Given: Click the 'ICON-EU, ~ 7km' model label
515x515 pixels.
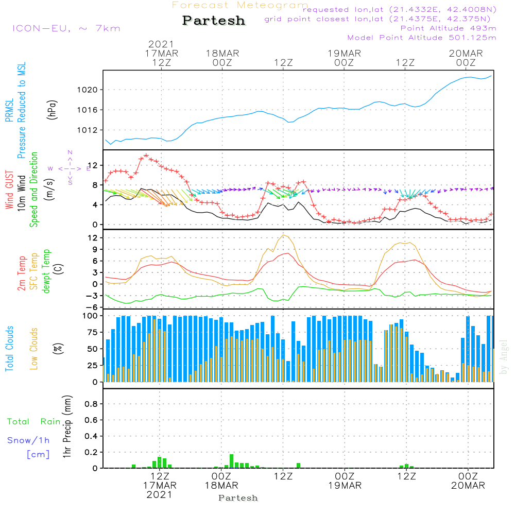Looking at the screenshot, I should 66,28.
